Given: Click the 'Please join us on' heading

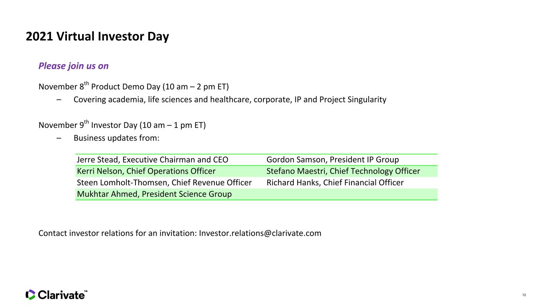Looking at the screenshot, I should (x=73, y=66).
